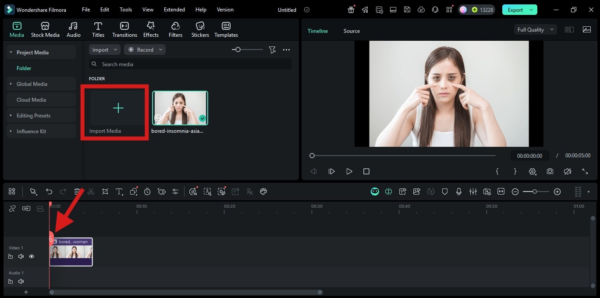Open the Keyframe animation icon

[x=161, y=192]
